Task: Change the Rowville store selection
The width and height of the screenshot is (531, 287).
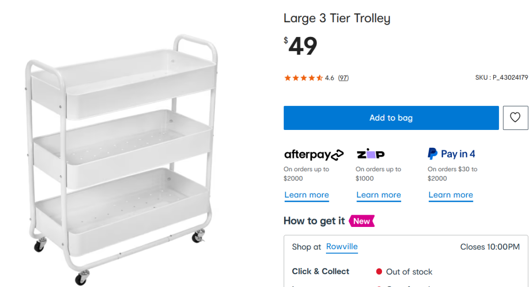Action: point(342,247)
